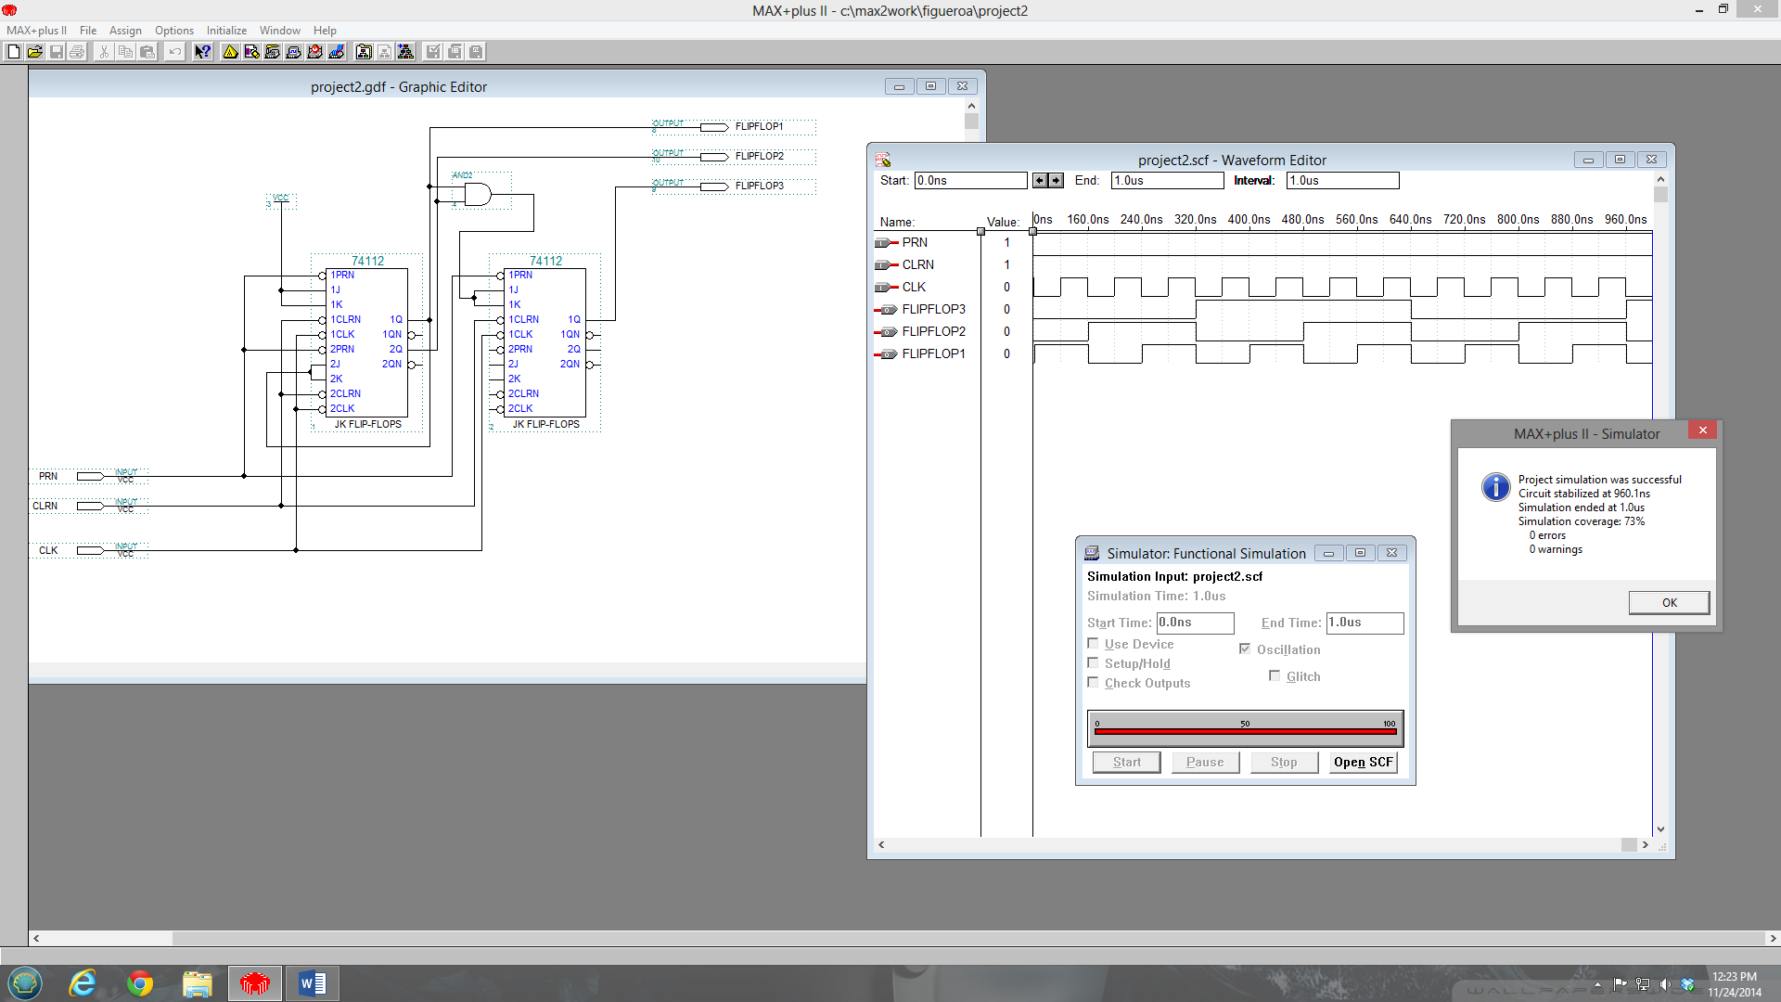The image size is (1781, 1002).
Task: Click the Open file folder icon
Action: (34, 52)
